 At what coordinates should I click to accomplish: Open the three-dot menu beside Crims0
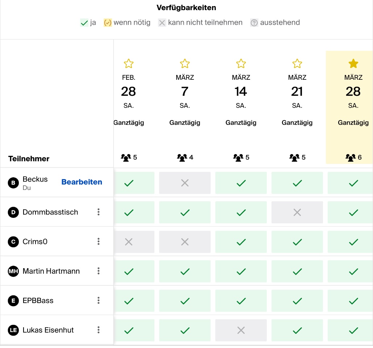point(99,241)
